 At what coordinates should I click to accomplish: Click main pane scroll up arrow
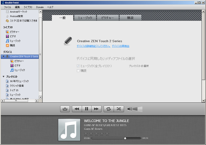[x=203, y=12]
